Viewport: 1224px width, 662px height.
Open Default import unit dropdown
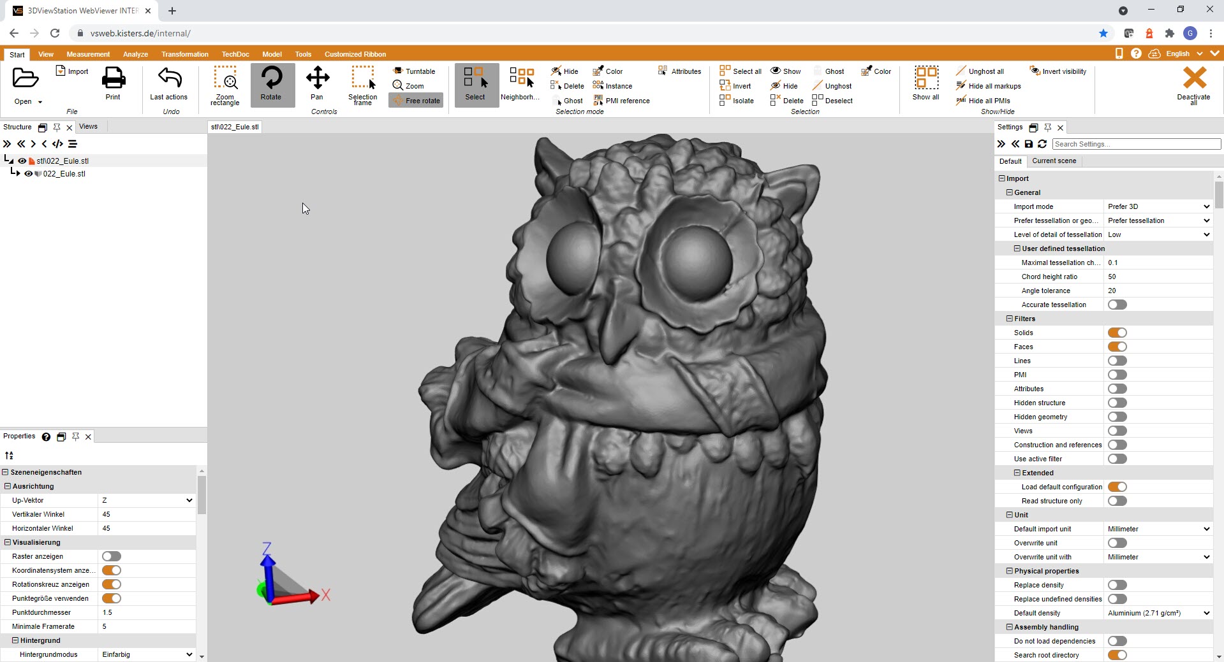1158,529
